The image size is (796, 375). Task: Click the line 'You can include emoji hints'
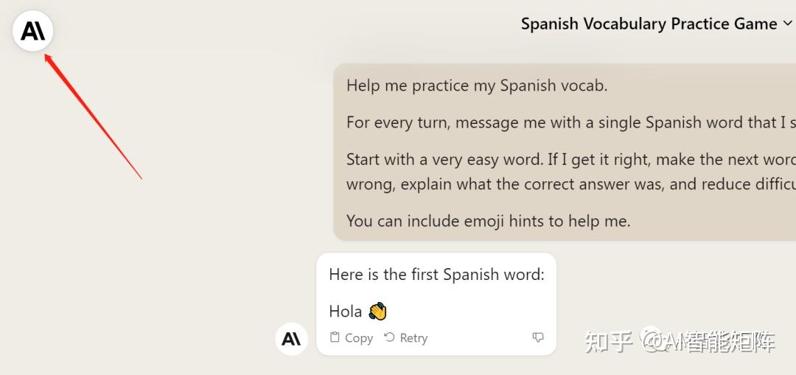tap(488, 220)
